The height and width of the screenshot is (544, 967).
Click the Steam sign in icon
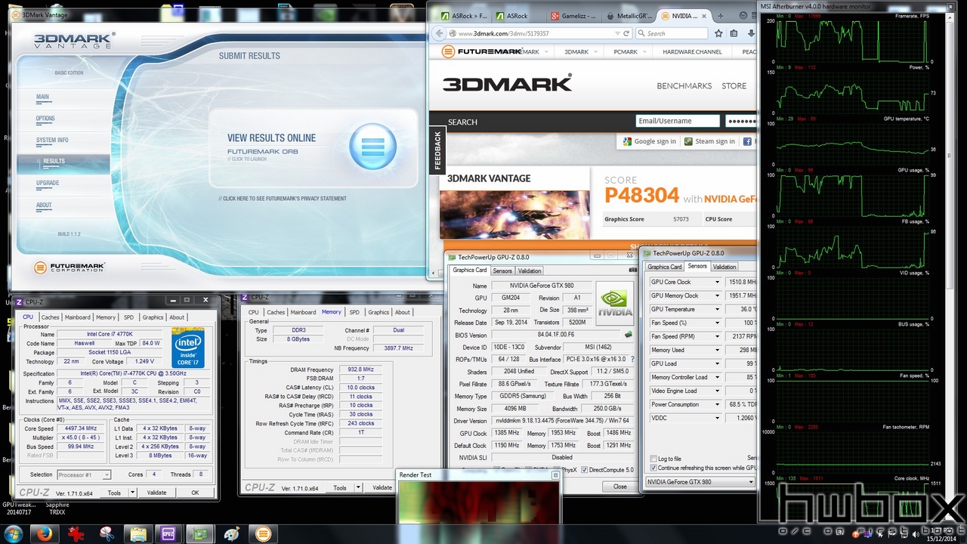(x=688, y=141)
